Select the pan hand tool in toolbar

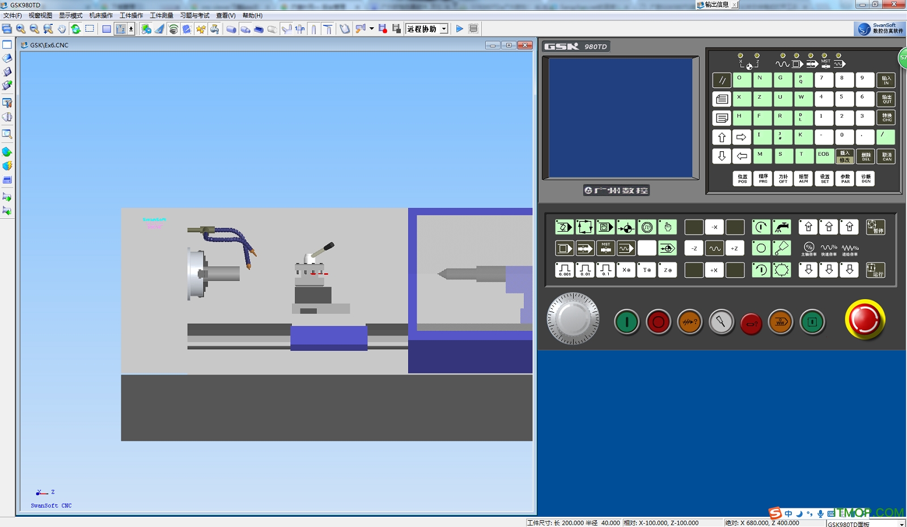point(62,29)
